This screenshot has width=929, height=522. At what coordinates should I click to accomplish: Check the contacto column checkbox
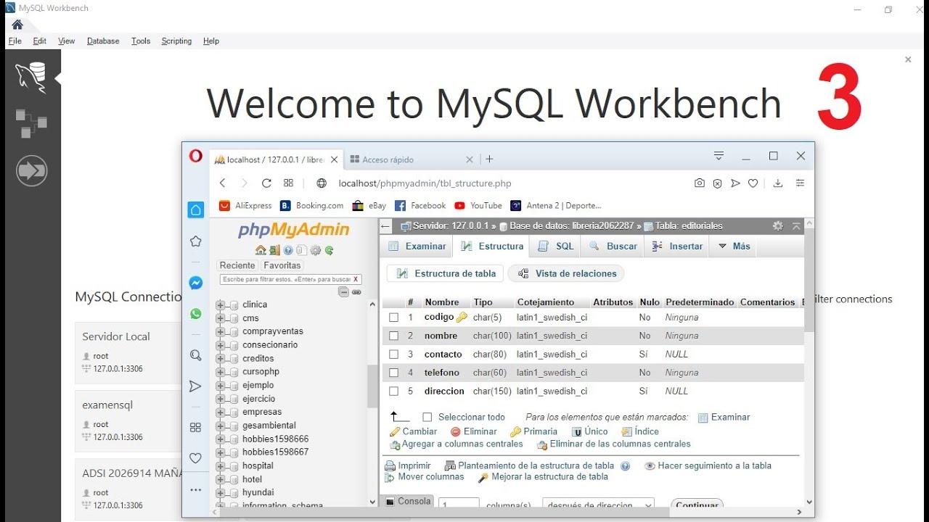coord(393,355)
